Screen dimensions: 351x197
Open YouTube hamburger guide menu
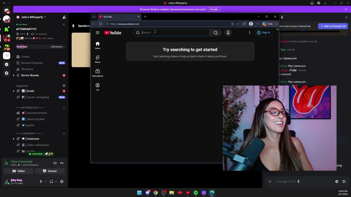click(98, 33)
